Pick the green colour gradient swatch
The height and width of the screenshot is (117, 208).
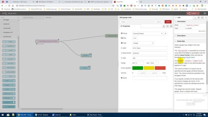[137, 68]
